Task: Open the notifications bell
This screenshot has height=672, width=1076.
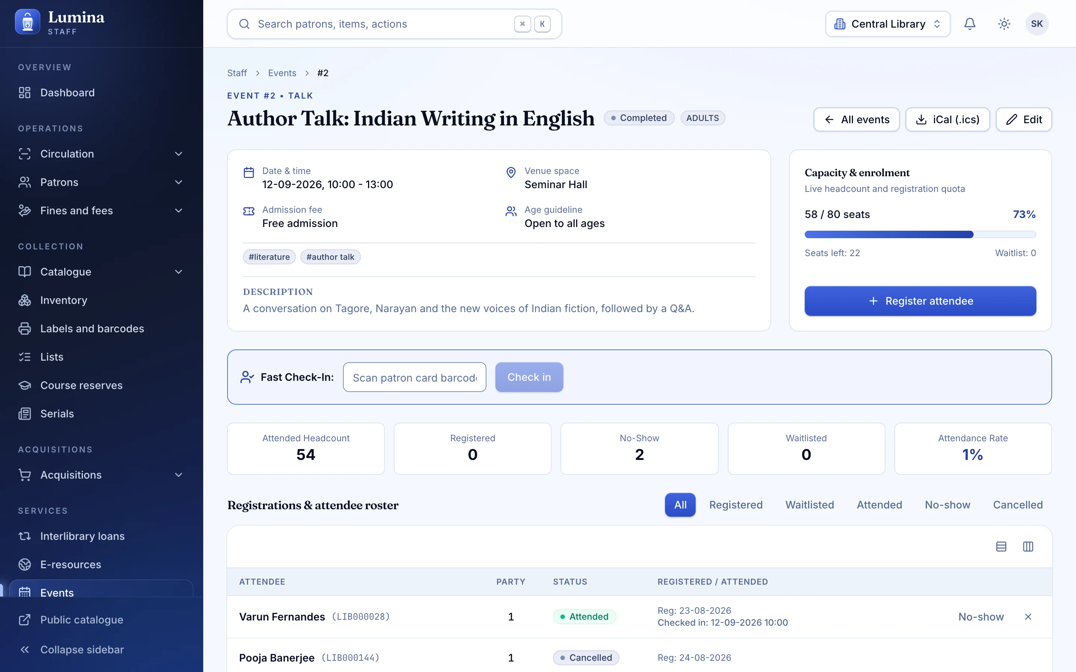Action: click(969, 24)
